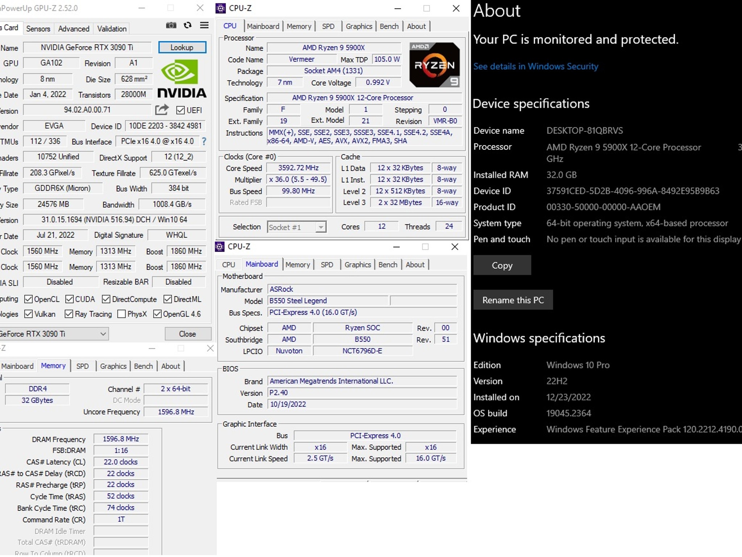
Task: Click the Ryzen 9 processor logo
Action: click(434, 65)
